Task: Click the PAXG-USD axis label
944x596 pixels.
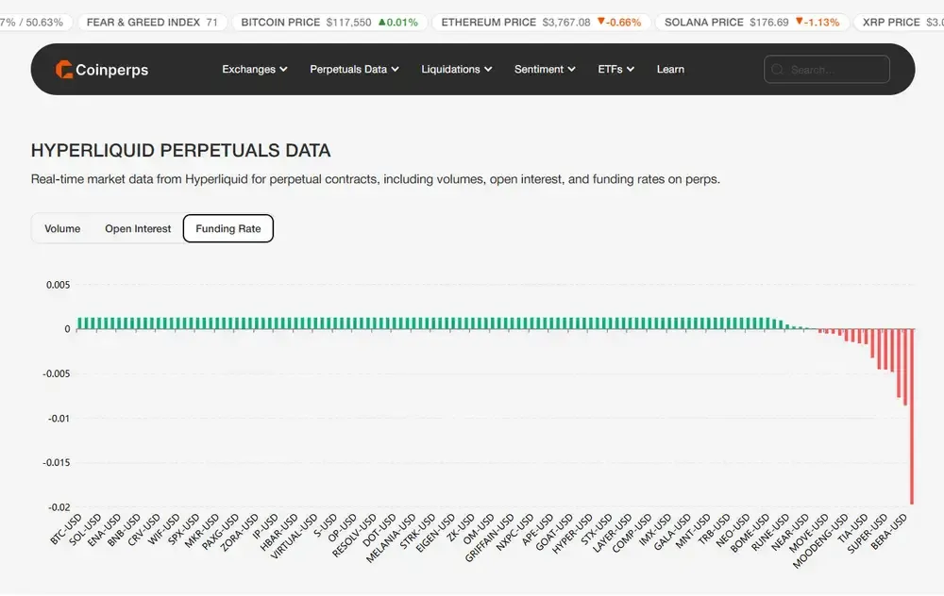Action: click(220, 532)
